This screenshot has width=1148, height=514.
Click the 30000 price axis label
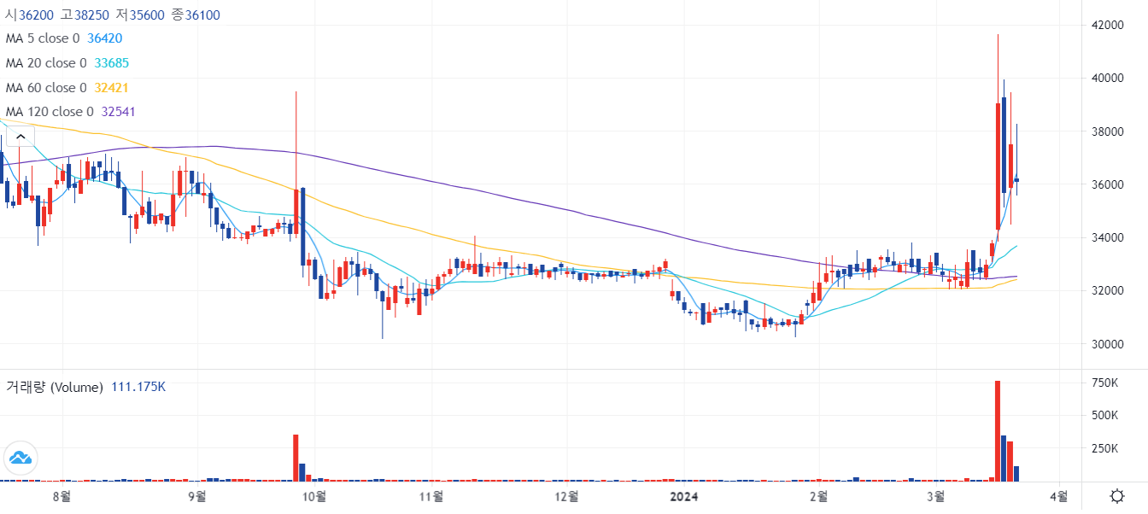click(1108, 344)
